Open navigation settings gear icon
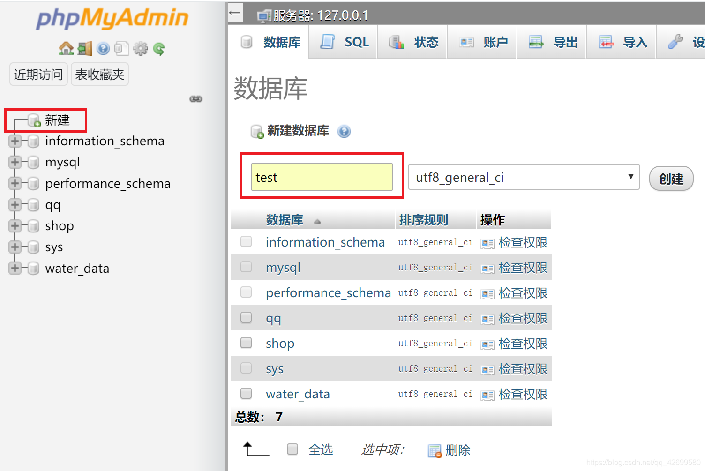 click(140, 48)
